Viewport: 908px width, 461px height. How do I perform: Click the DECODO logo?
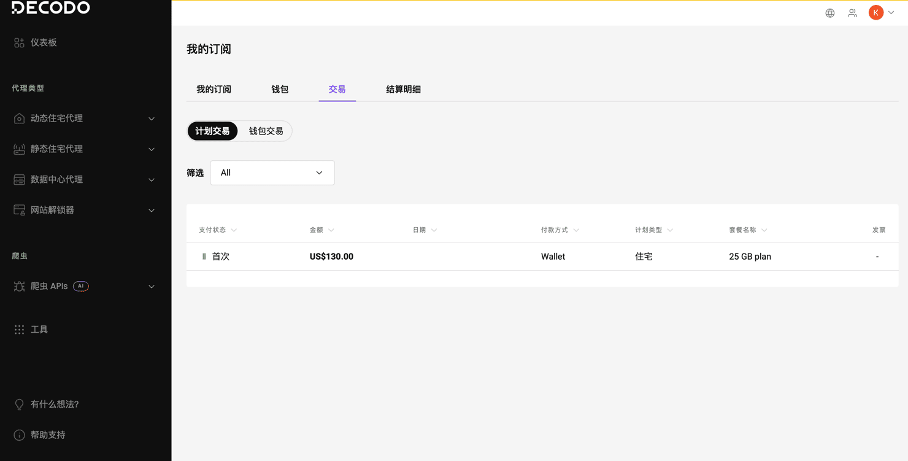pyautogui.click(x=51, y=7)
